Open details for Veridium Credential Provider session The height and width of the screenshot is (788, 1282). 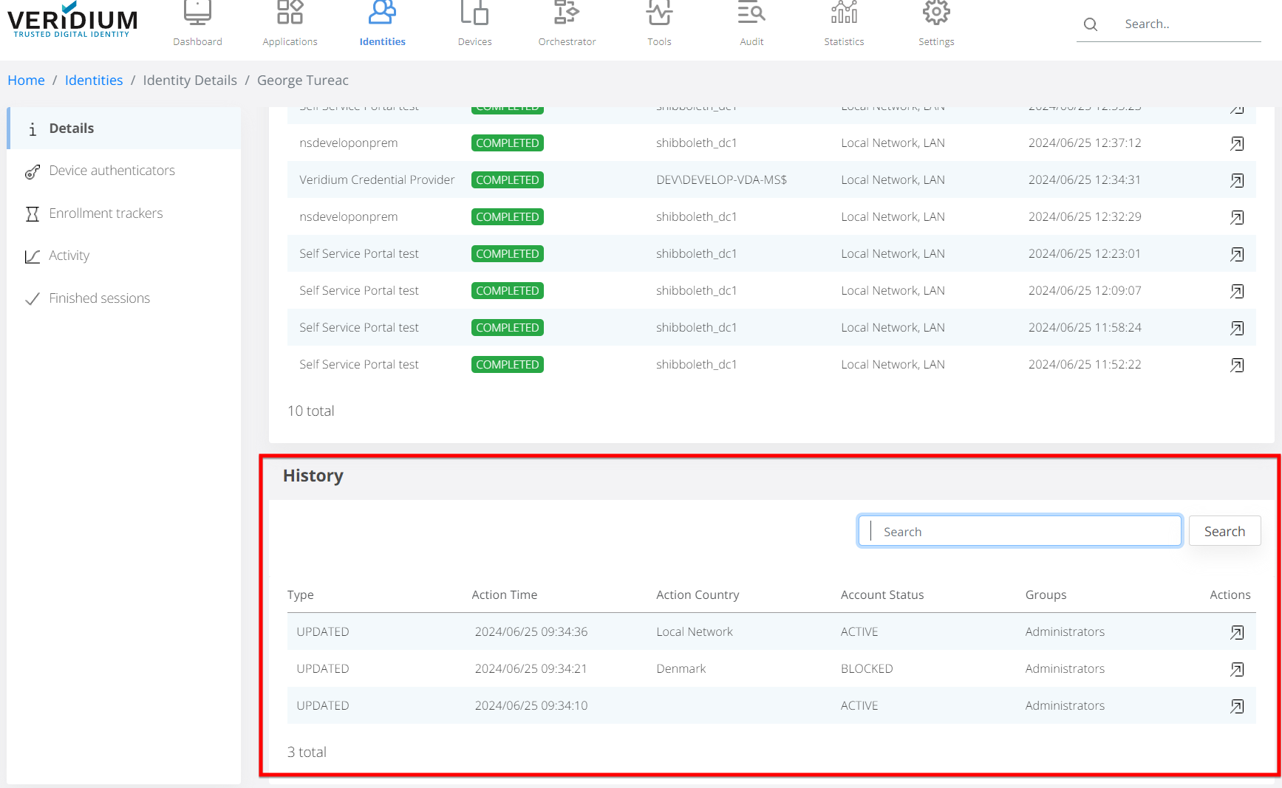point(1237,180)
